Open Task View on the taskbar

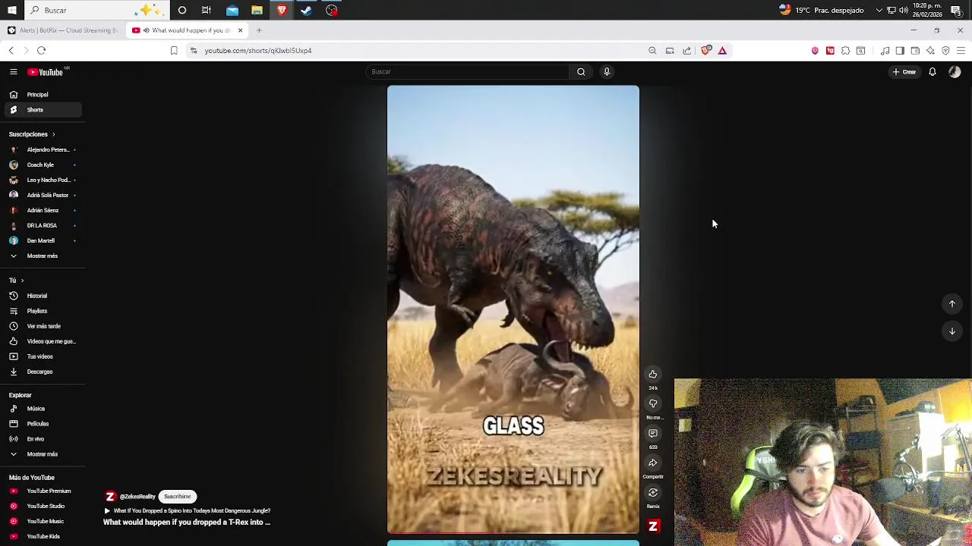(207, 11)
